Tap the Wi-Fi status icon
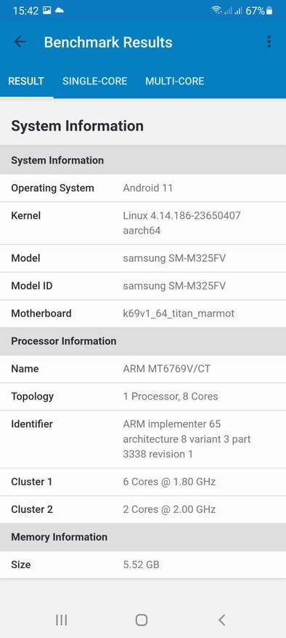Screen dimensions: 286x638 216,11
